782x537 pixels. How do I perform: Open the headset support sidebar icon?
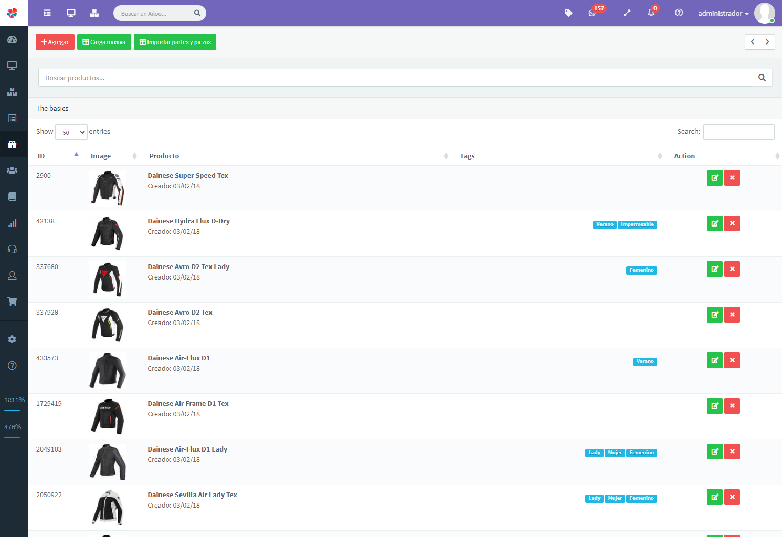(x=12, y=249)
